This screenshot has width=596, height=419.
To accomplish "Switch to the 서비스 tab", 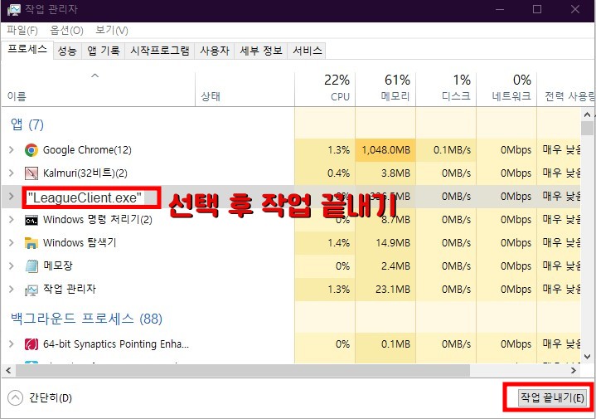I will pos(308,51).
